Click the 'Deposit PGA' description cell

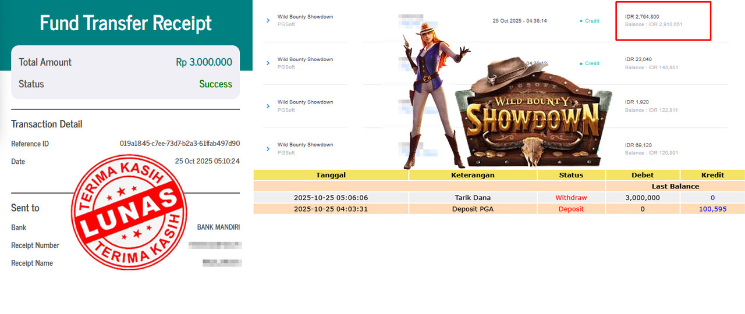(x=473, y=209)
